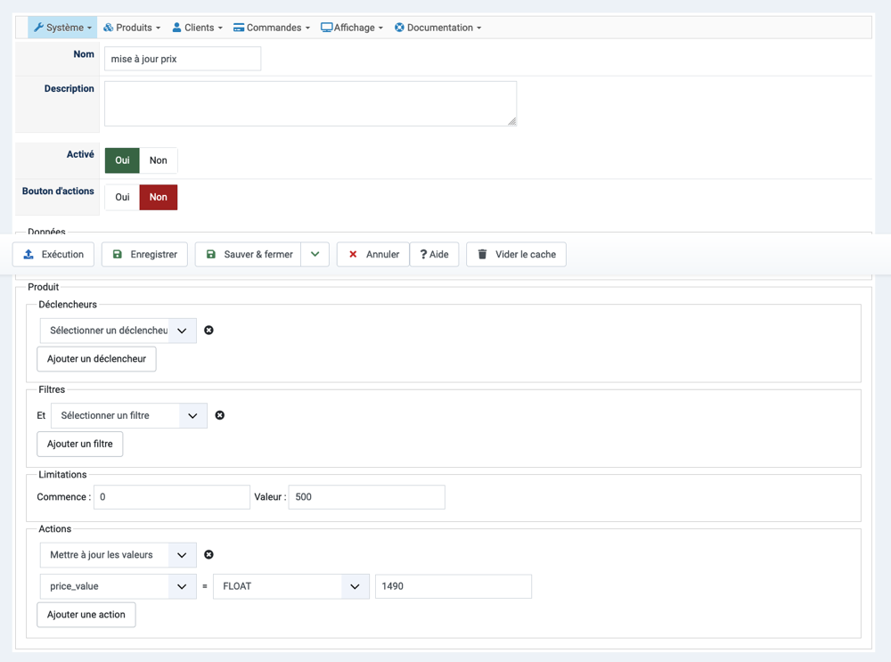
Task: Click the Nom input field
Action: point(183,59)
